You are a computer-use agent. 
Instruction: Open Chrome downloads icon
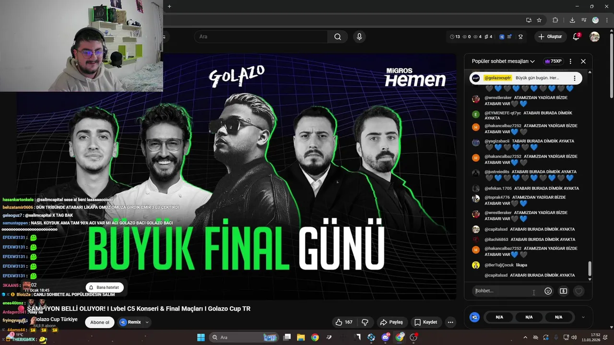pyautogui.click(x=572, y=20)
